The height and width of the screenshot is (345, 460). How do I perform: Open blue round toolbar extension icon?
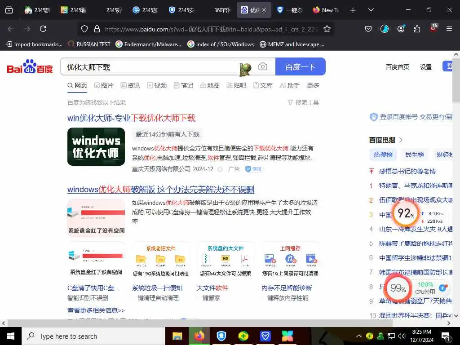coord(385,29)
